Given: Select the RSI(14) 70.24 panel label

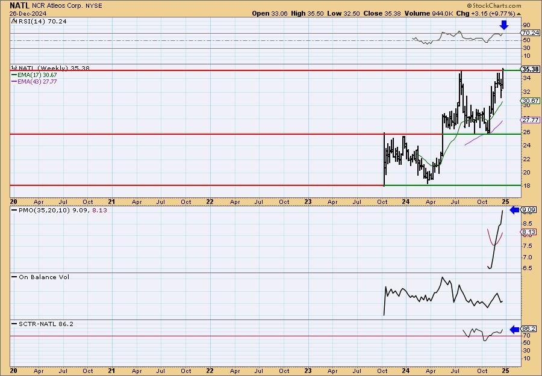Looking at the screenshot, I should [x=42, y=22].
